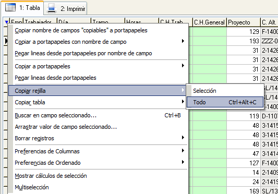Click the ZZZ-0 cell in C. Alt. column
This screenshot has height=194, width=278.
(269, 41)
